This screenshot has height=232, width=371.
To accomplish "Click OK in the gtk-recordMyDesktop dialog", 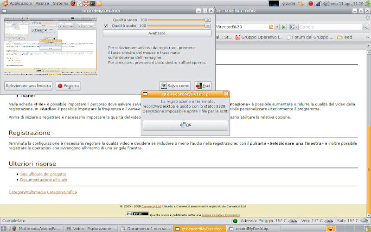I will tap(185, 125).
